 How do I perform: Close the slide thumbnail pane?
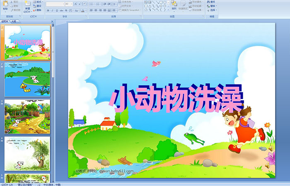coord(52,21)
